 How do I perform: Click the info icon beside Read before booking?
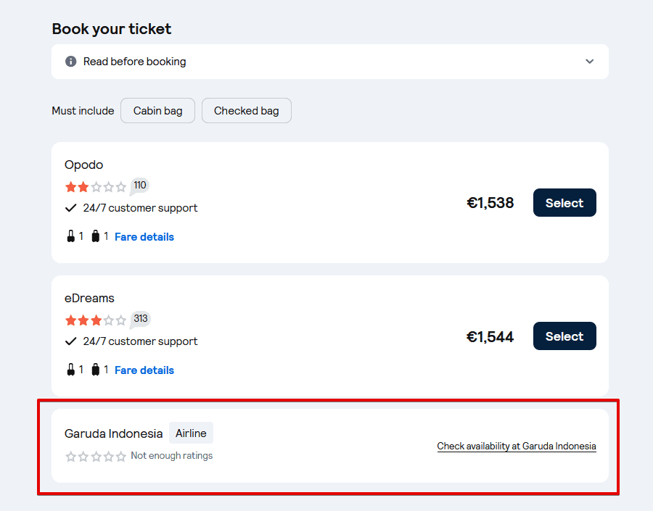(x=70, y=62)
